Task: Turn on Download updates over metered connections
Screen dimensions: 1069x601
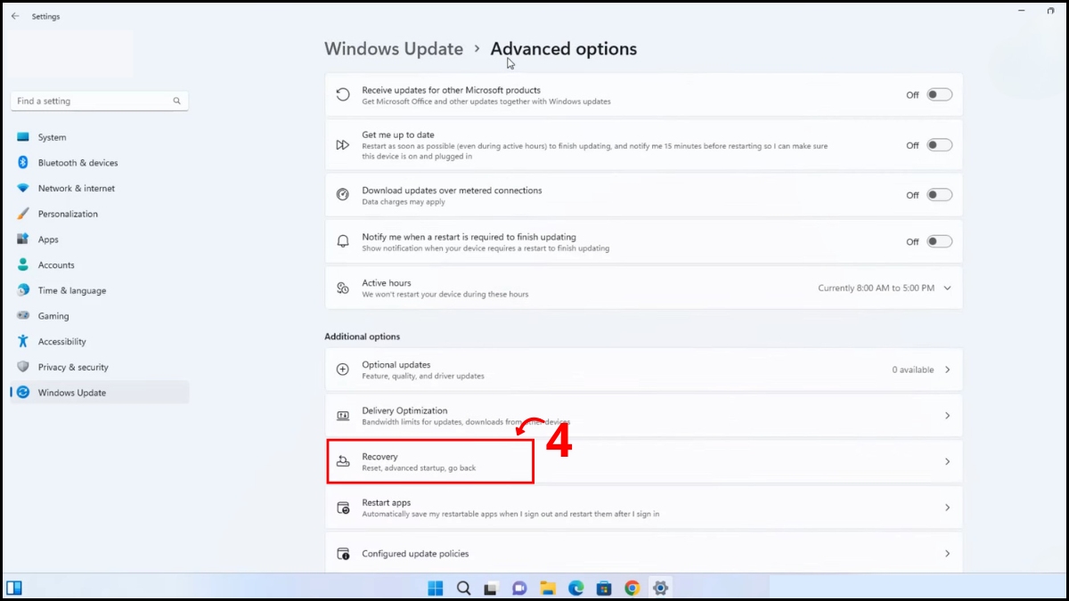Action: (939, 195)
